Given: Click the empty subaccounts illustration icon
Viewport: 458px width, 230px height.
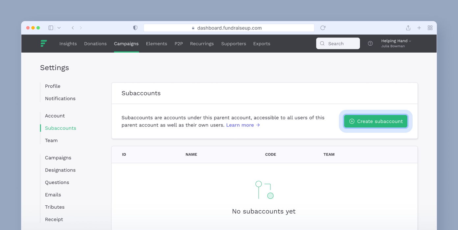Looking at the screenshot, I should [265, 190].
